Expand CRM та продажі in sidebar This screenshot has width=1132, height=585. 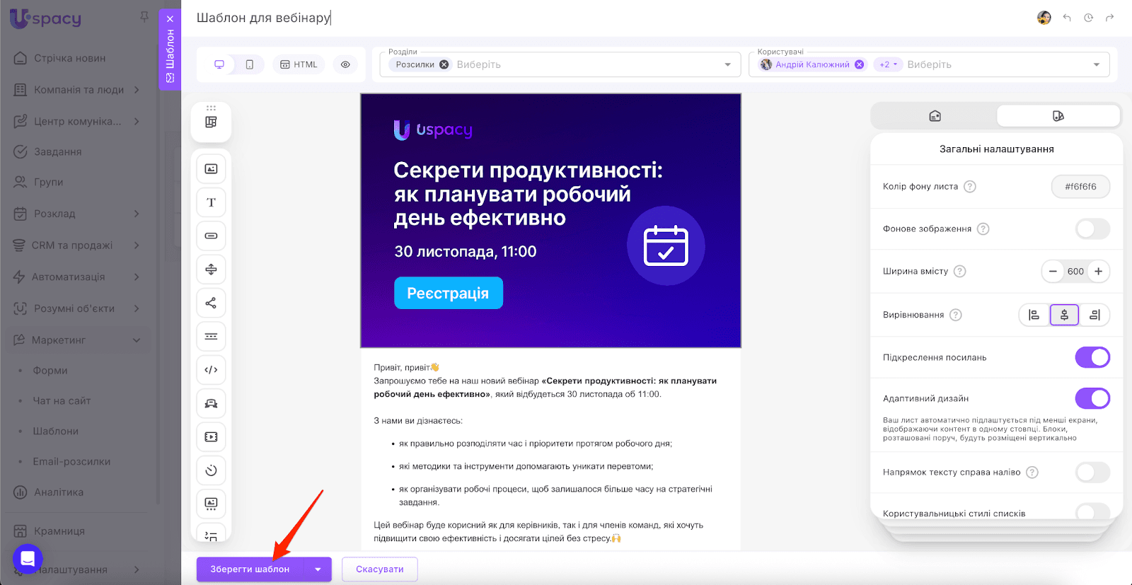click(137, 245)
